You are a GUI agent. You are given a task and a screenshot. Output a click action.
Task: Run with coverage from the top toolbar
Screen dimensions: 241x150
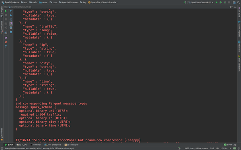(225, 2)
